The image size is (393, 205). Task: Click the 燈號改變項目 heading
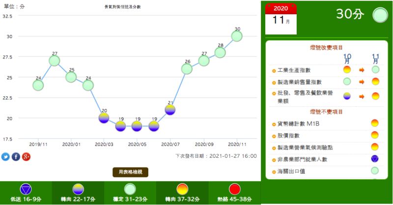click(326, 47)
